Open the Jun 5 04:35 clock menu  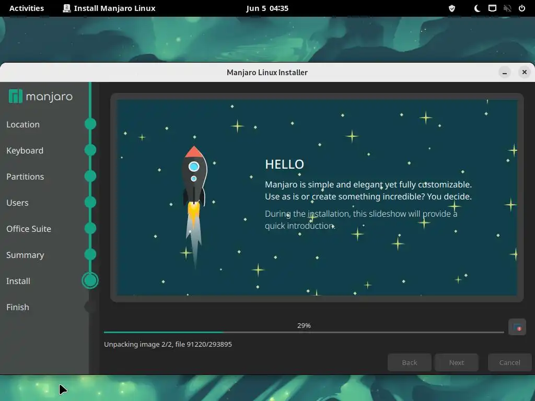tap(267, 8)
